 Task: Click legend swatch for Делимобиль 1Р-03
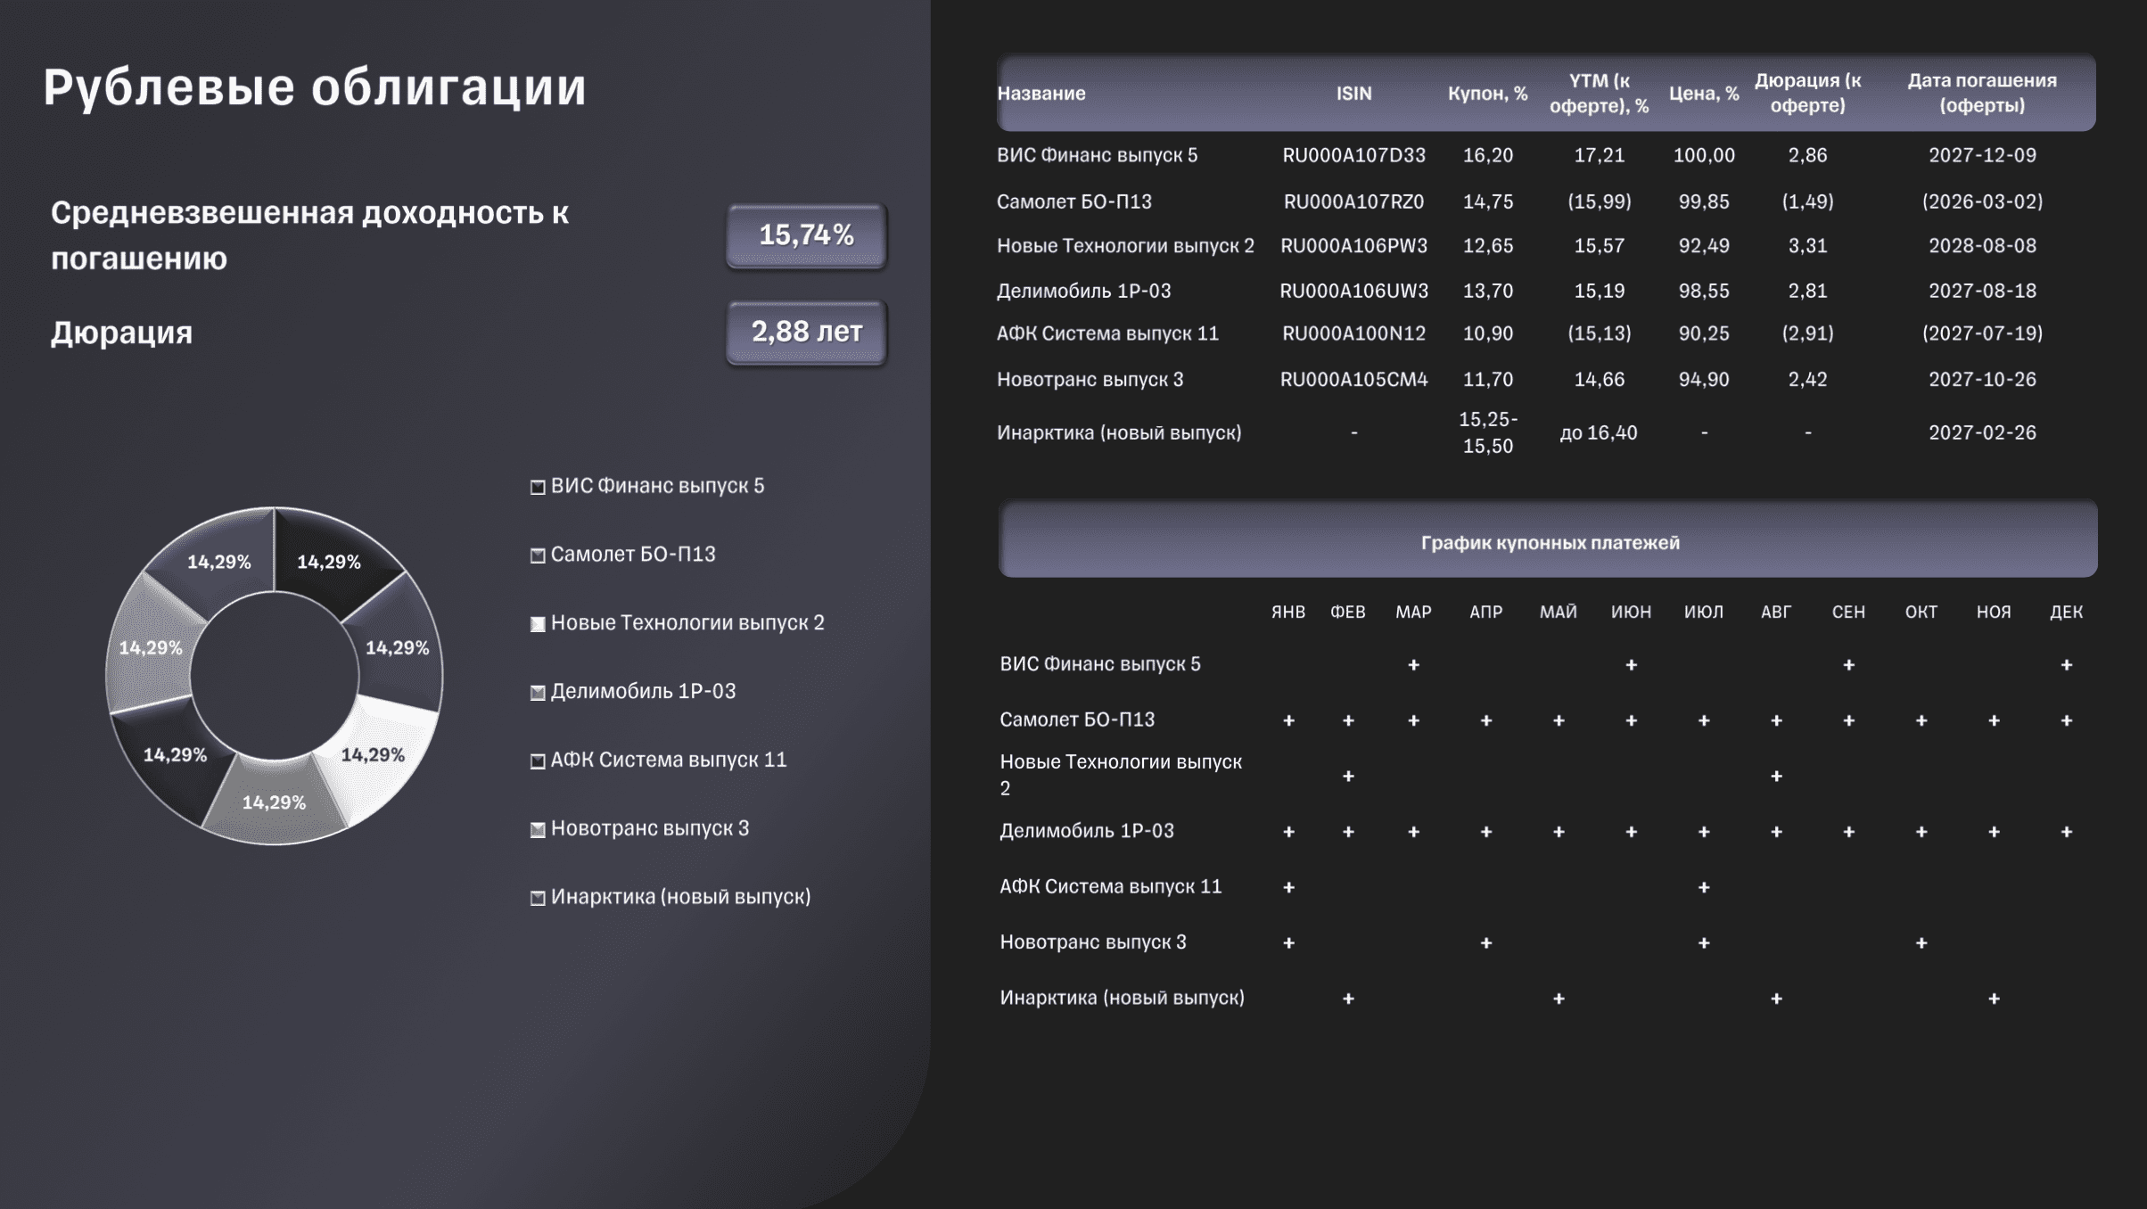(538, 693)
